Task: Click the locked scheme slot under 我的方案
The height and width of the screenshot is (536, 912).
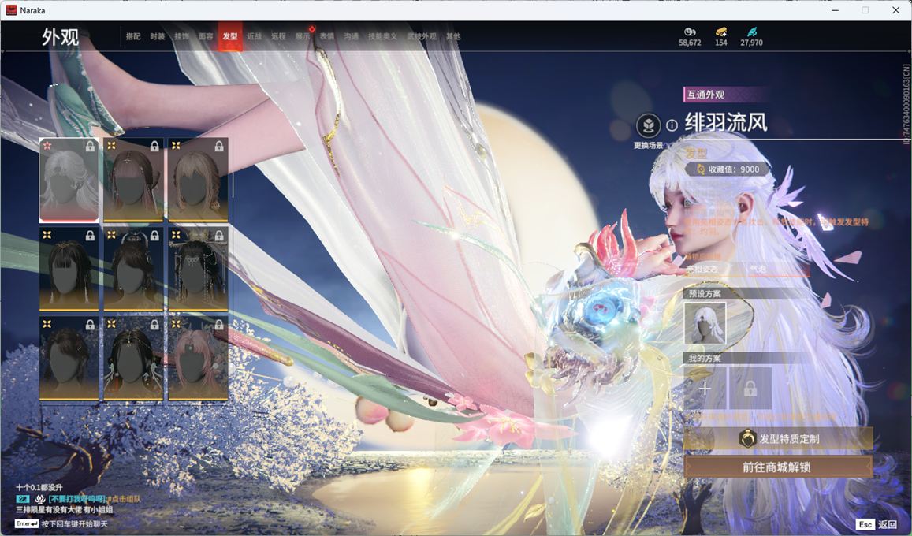Action: (750, 389)
